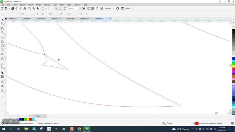
Task: Open a file with the folder icon
Action: [6, 8]
